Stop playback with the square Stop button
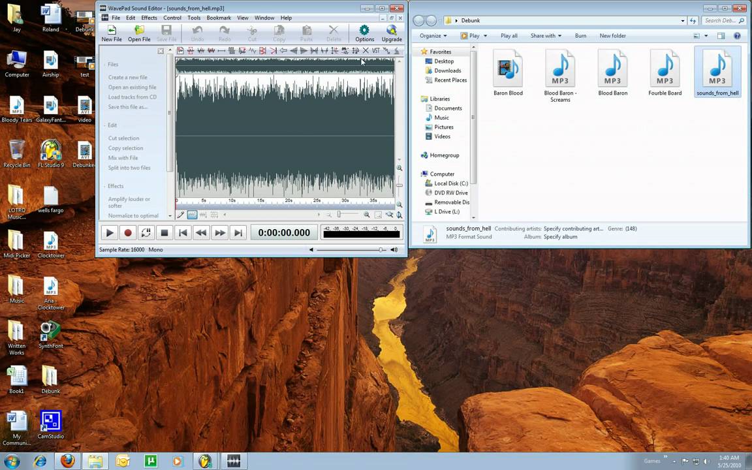Screen dimensions: 752x470 pos(164,232)
